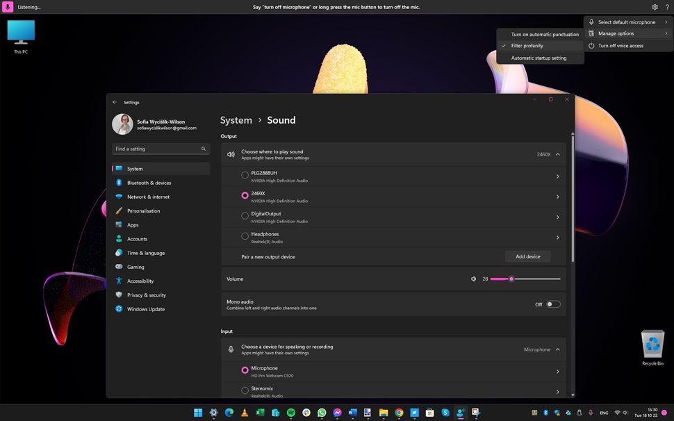Viewport: 674px width, 421px height.
Task: Enable the Mono audio toggle
Action: pyautogui.click(x=552, y=304)
